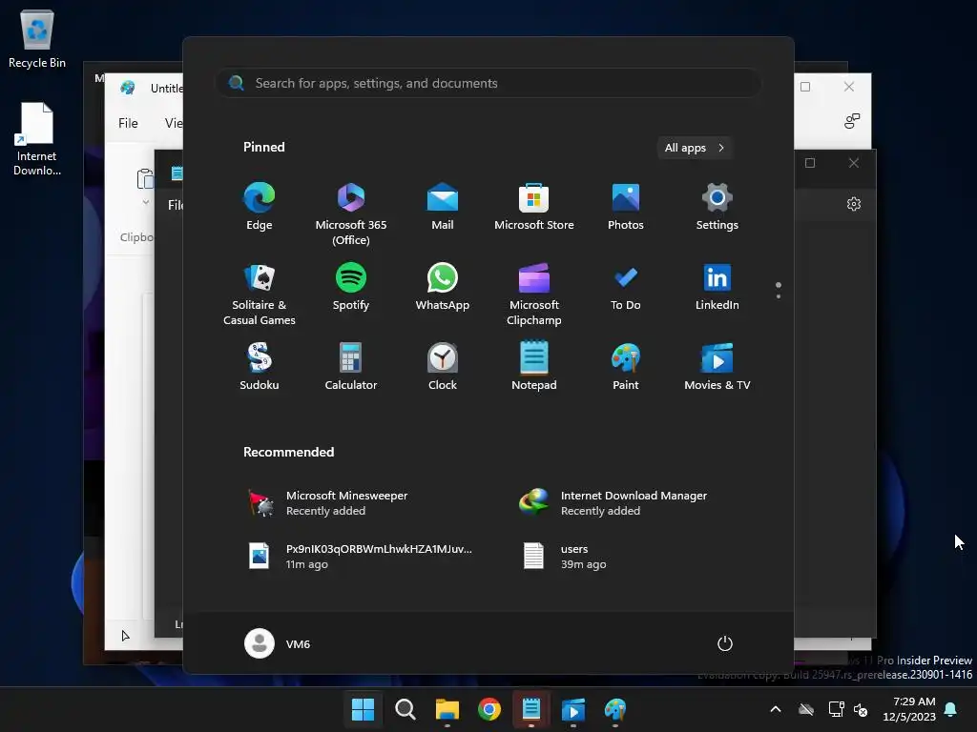This screenshot has width=977, height=732.
Task: Launch Calculator from pinned apps
Action: click(351, 367)
